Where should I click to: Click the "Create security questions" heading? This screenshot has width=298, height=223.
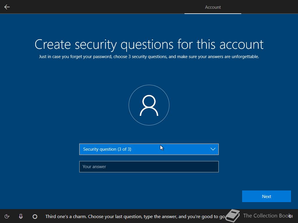(149, 44)
